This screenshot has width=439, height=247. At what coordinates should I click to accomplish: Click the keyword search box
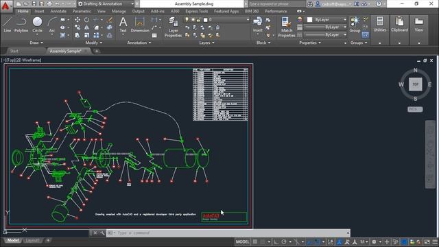(x=276, y=4)
